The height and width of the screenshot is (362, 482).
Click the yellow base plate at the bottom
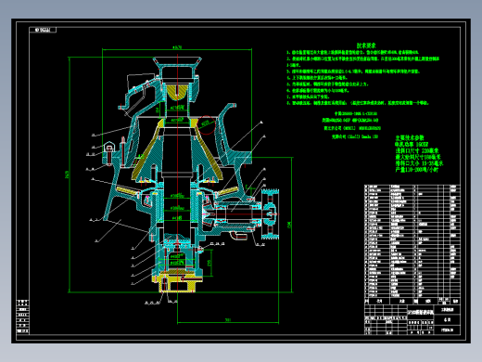point(177,285)
